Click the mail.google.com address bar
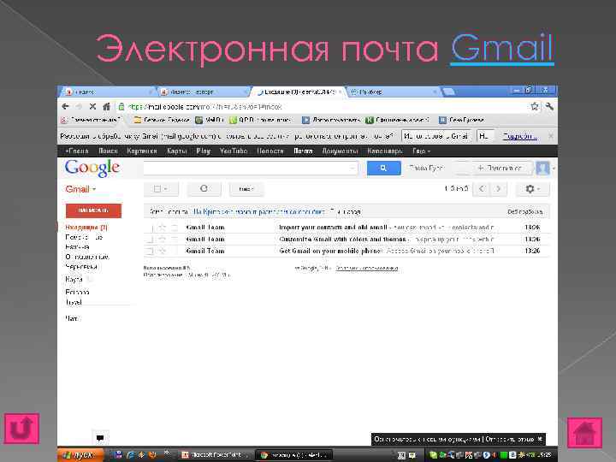 click(x=323, y=106)
